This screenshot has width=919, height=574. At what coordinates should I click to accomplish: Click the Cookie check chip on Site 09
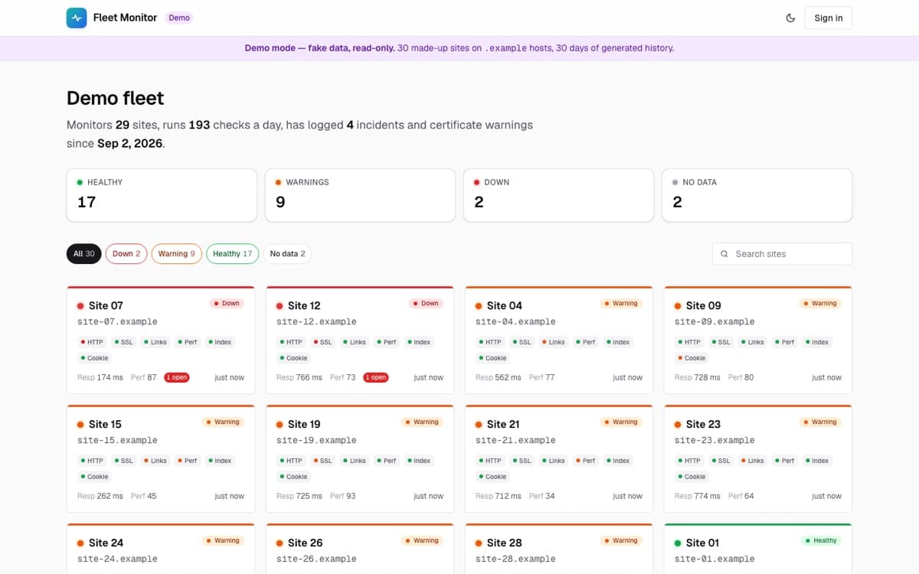tap(692, 358)
